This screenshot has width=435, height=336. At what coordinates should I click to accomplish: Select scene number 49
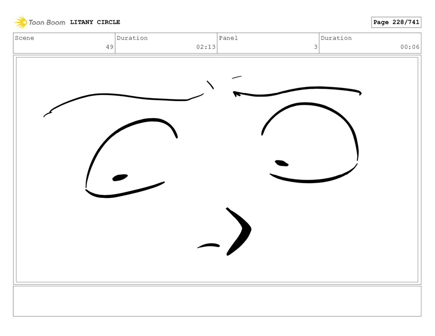[x=110, y=47]
